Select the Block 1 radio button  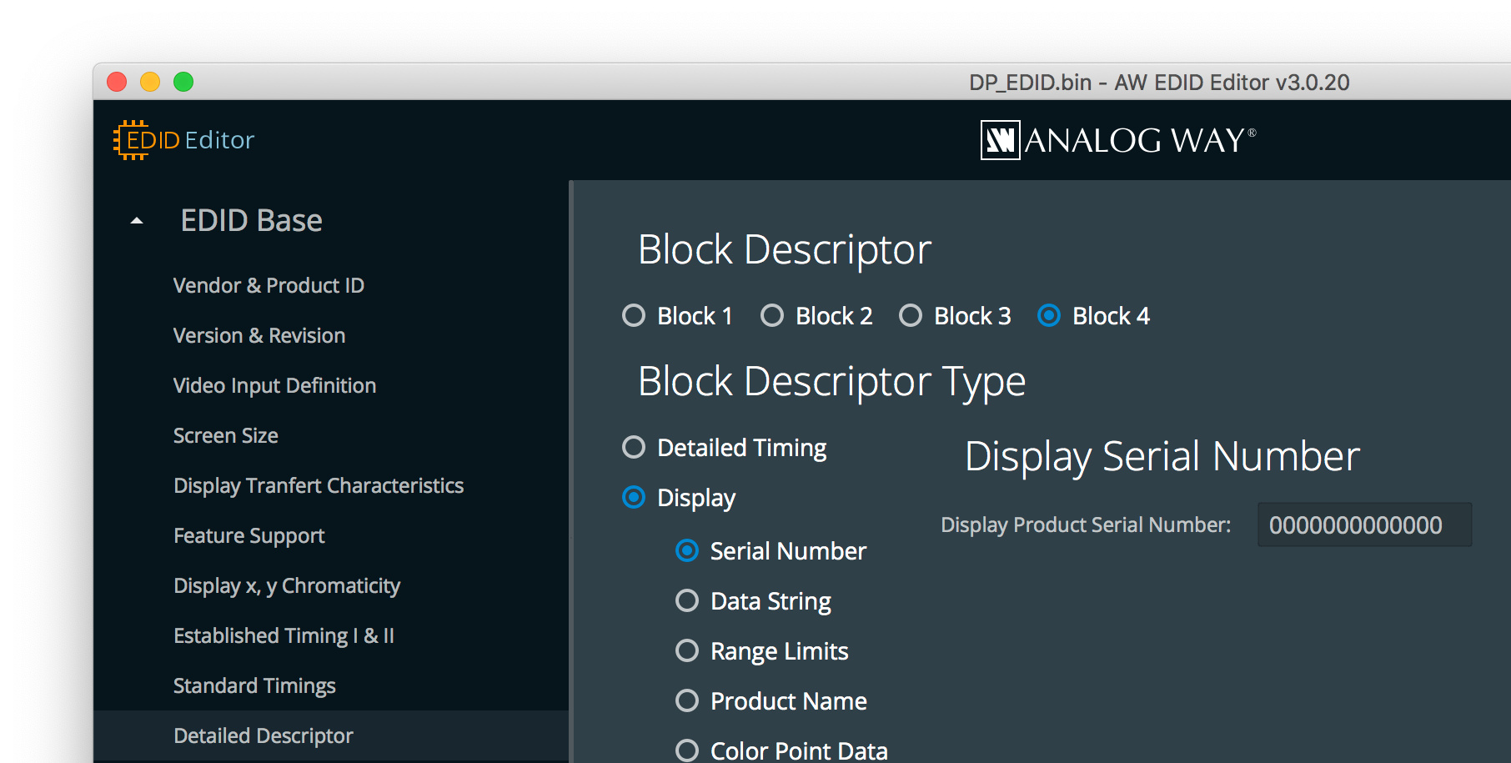tap(634, 316)
